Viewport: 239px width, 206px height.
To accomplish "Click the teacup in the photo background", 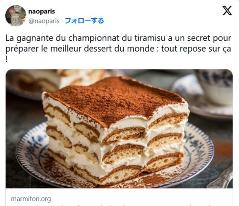I will click(215, 86).
